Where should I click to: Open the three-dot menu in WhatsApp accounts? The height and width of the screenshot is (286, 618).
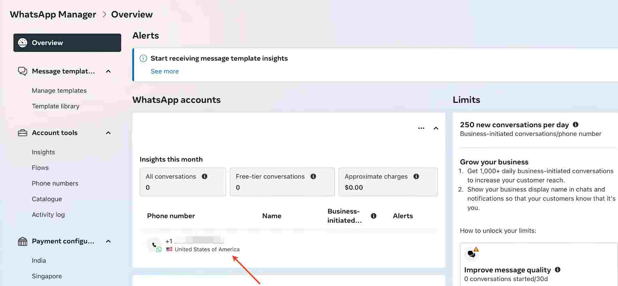tap(421, 128)
